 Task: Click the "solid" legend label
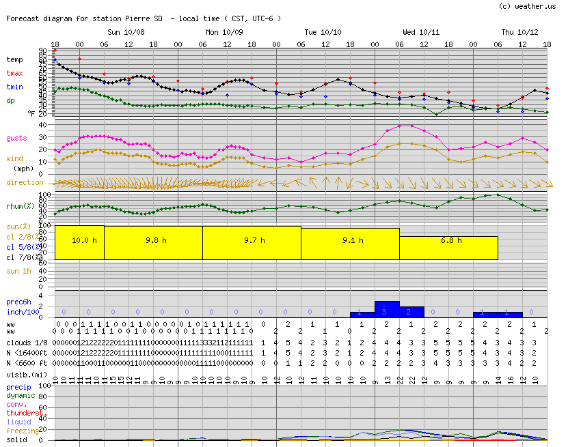pyautogui.click(x=16, y=440)
